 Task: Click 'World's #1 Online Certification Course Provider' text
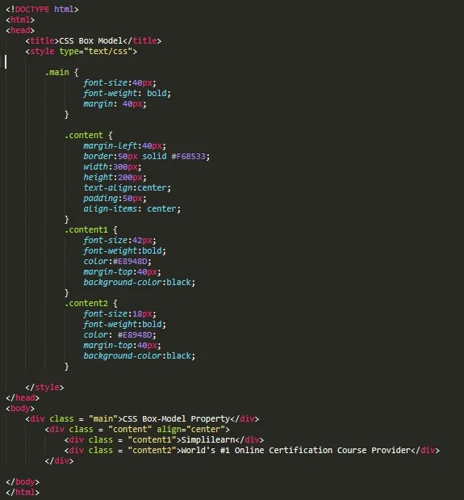[296, 450]
